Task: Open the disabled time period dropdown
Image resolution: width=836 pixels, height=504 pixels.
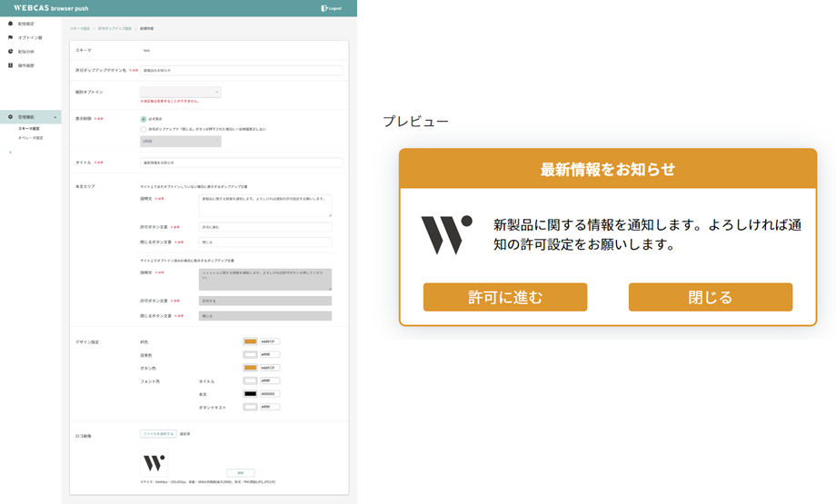Action: 180,141
